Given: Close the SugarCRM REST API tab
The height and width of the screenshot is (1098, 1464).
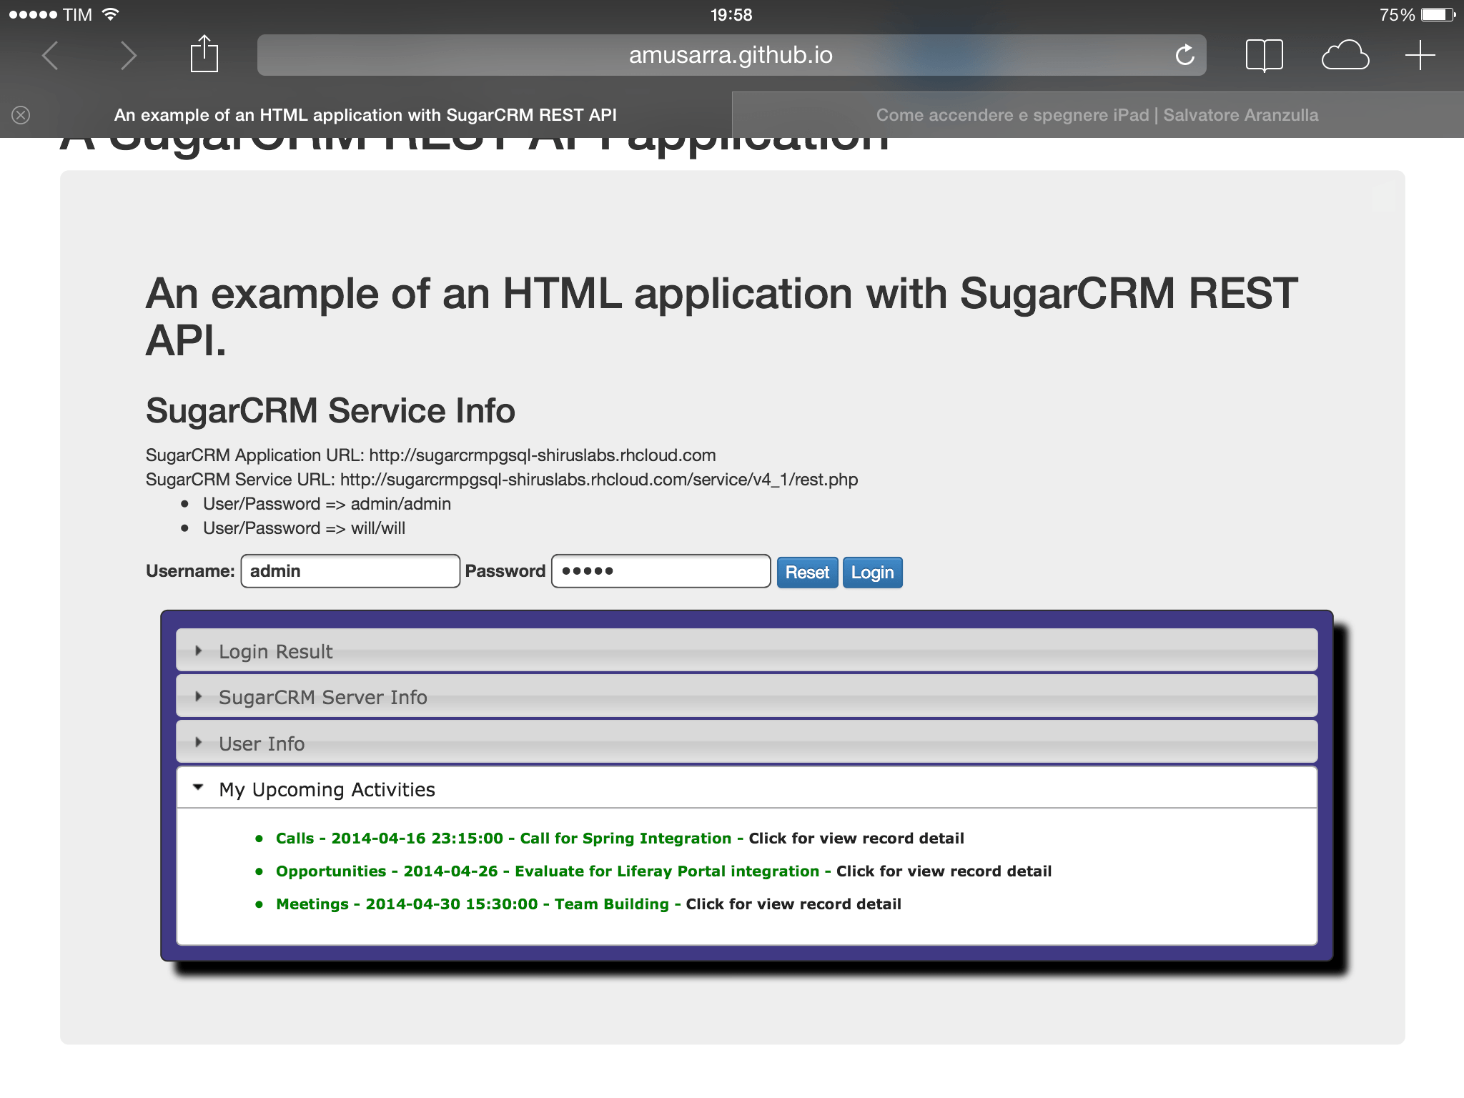Looking at the screenshot, I should (x=21, y=115).
